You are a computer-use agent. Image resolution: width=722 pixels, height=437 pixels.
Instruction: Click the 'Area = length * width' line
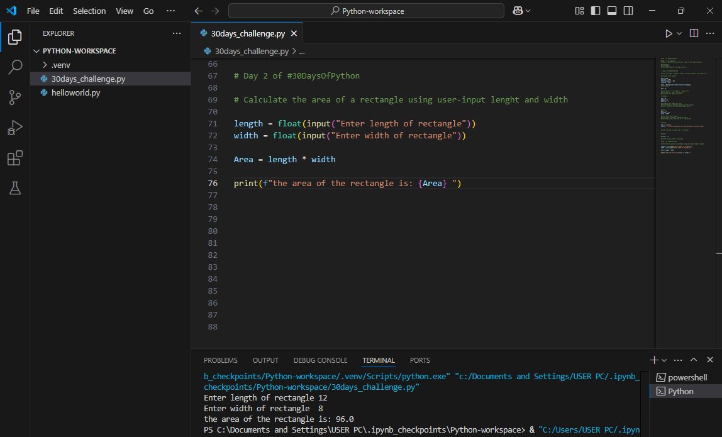click(284, 159)
